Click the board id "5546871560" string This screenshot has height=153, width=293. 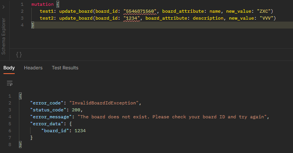point(140,11)
